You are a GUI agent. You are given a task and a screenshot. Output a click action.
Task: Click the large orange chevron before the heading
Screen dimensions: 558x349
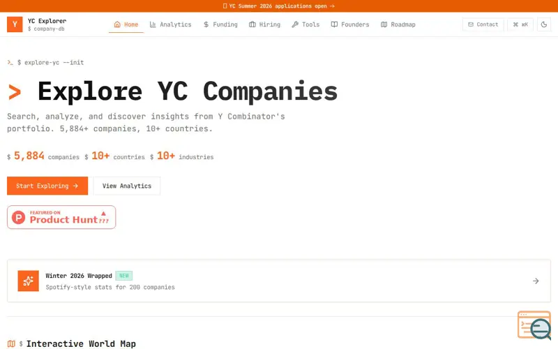15,92
